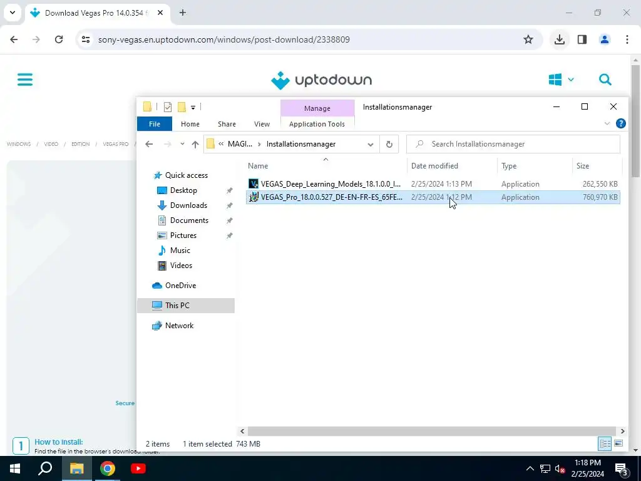Switch to details view icon

coord(605,444)
